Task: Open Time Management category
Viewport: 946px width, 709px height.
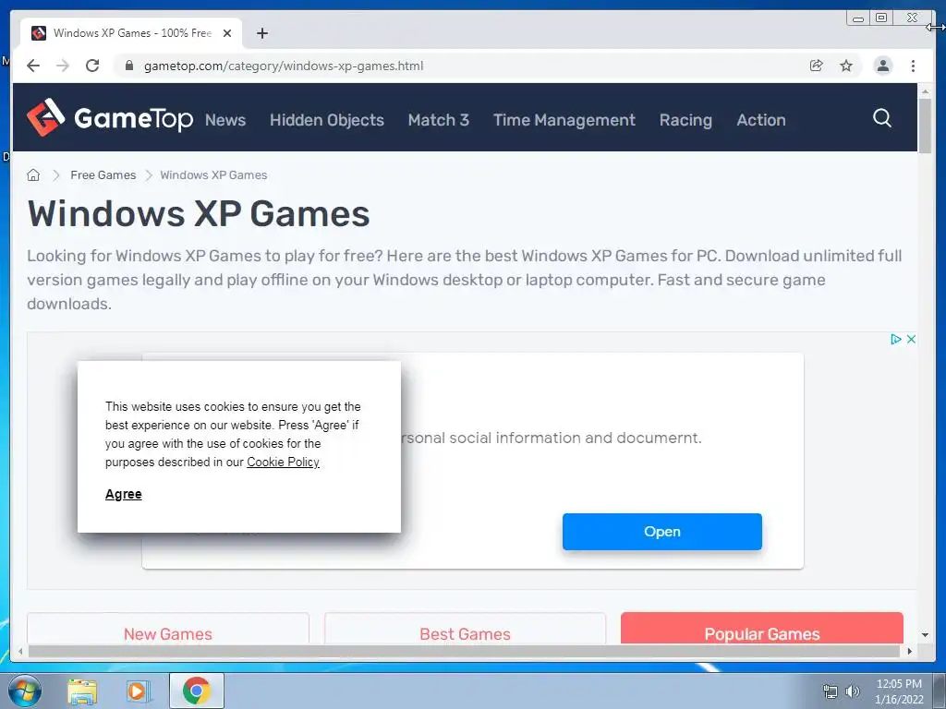Action: point(564,120)
